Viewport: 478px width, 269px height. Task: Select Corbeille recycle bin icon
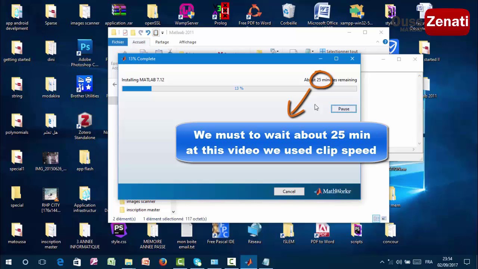289,15
